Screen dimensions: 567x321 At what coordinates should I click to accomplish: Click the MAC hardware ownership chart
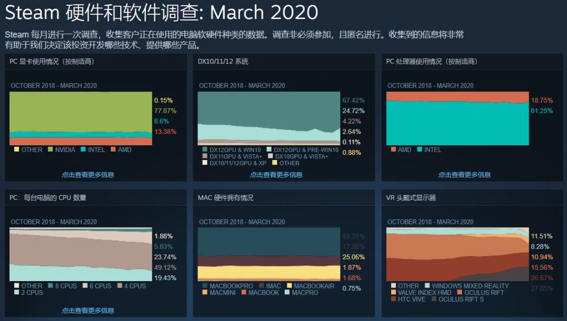point(269,254)
